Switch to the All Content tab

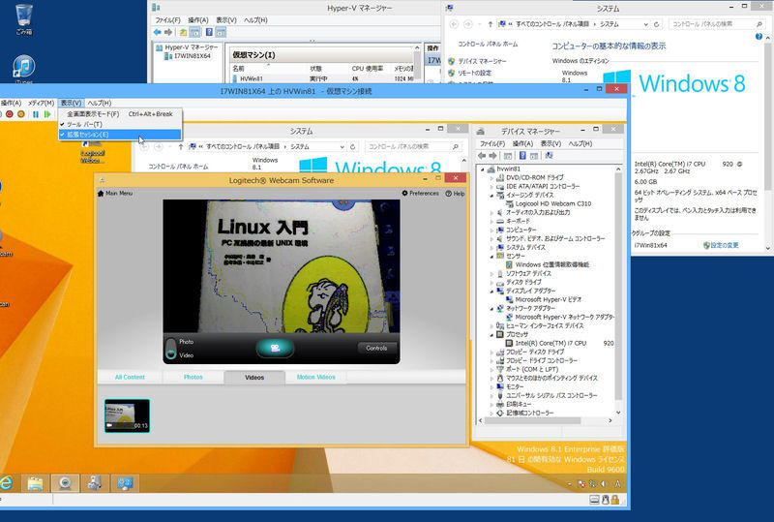pyautogui.click(x=130, y=377)
